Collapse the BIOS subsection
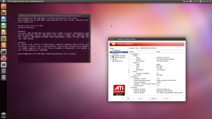Image resolution: width=212 pixels, height=119 pixels. pyautogui.click(x=133, y=56)
